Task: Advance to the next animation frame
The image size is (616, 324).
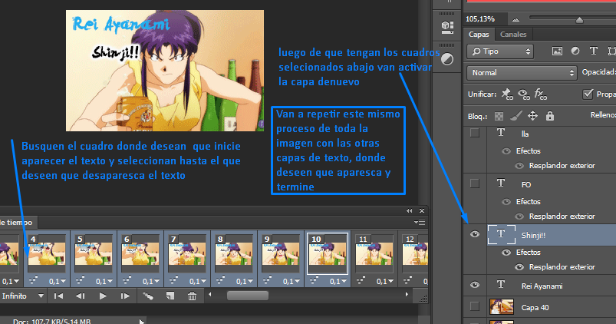Action: point(125,296)
